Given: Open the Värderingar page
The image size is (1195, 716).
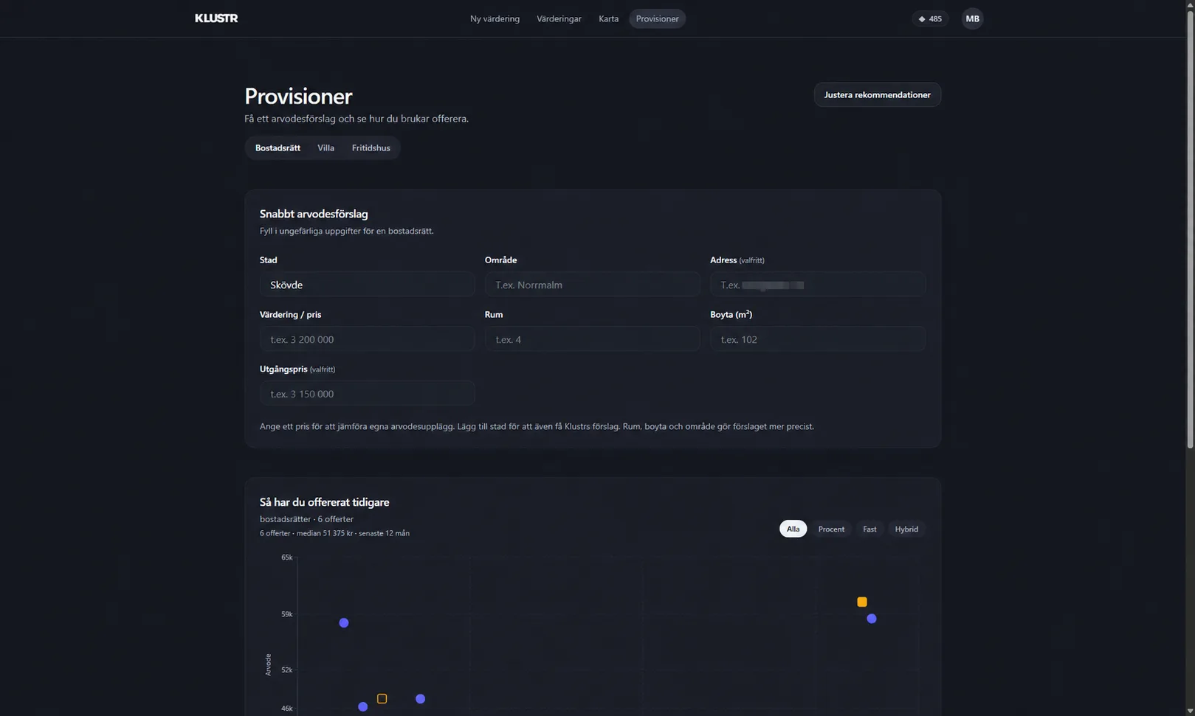Looking at the screenshot, I should coord(559,19).
